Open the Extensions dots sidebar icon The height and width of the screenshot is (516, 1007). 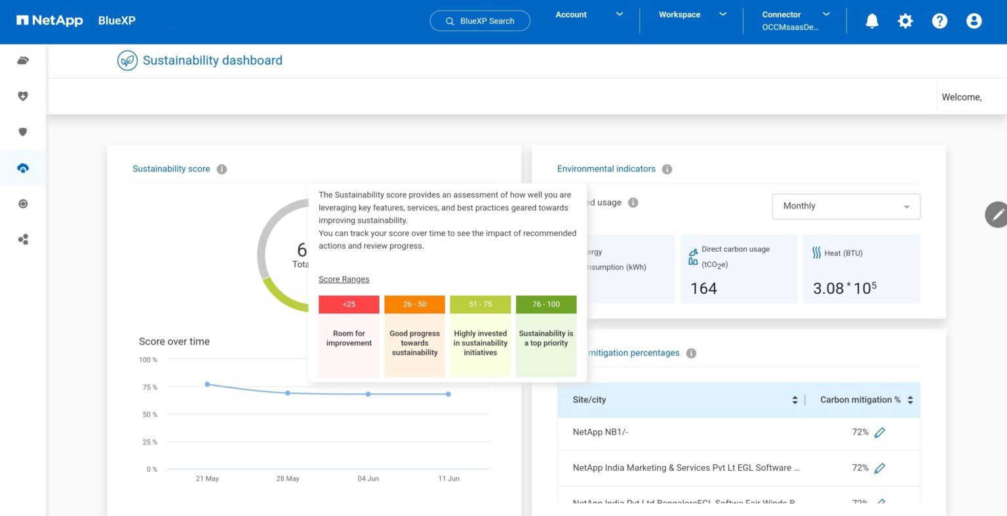[x=23, y=239]
